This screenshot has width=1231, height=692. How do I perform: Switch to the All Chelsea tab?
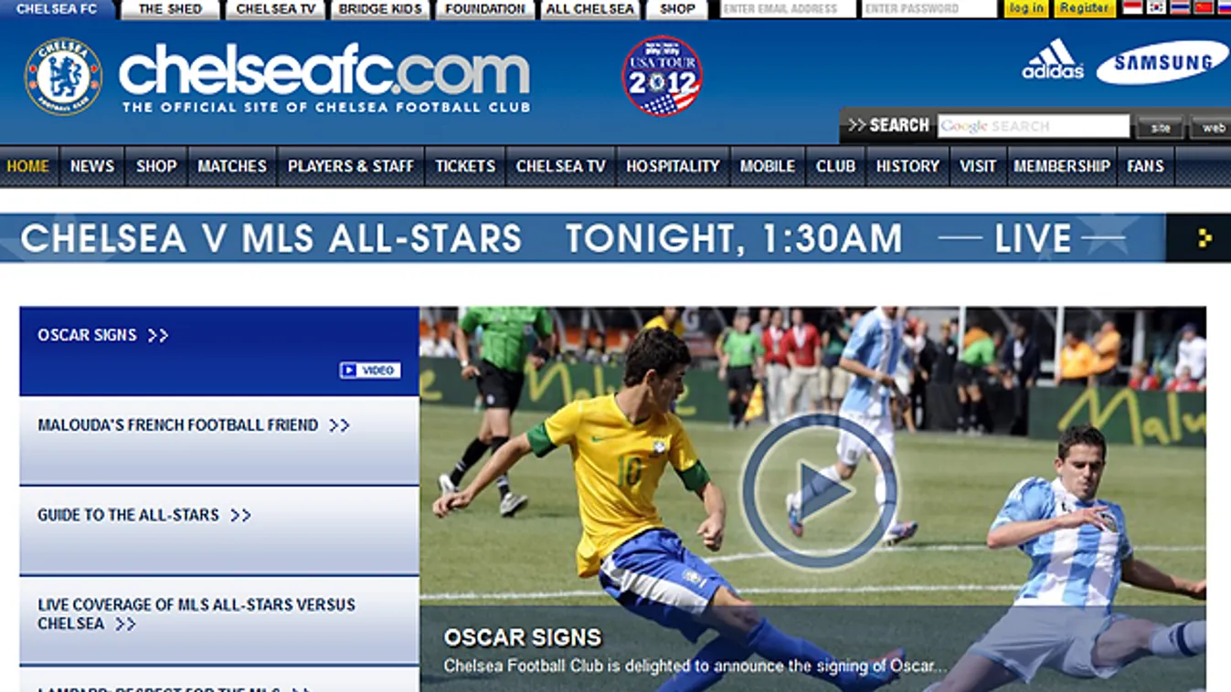(x=590, y=9)
